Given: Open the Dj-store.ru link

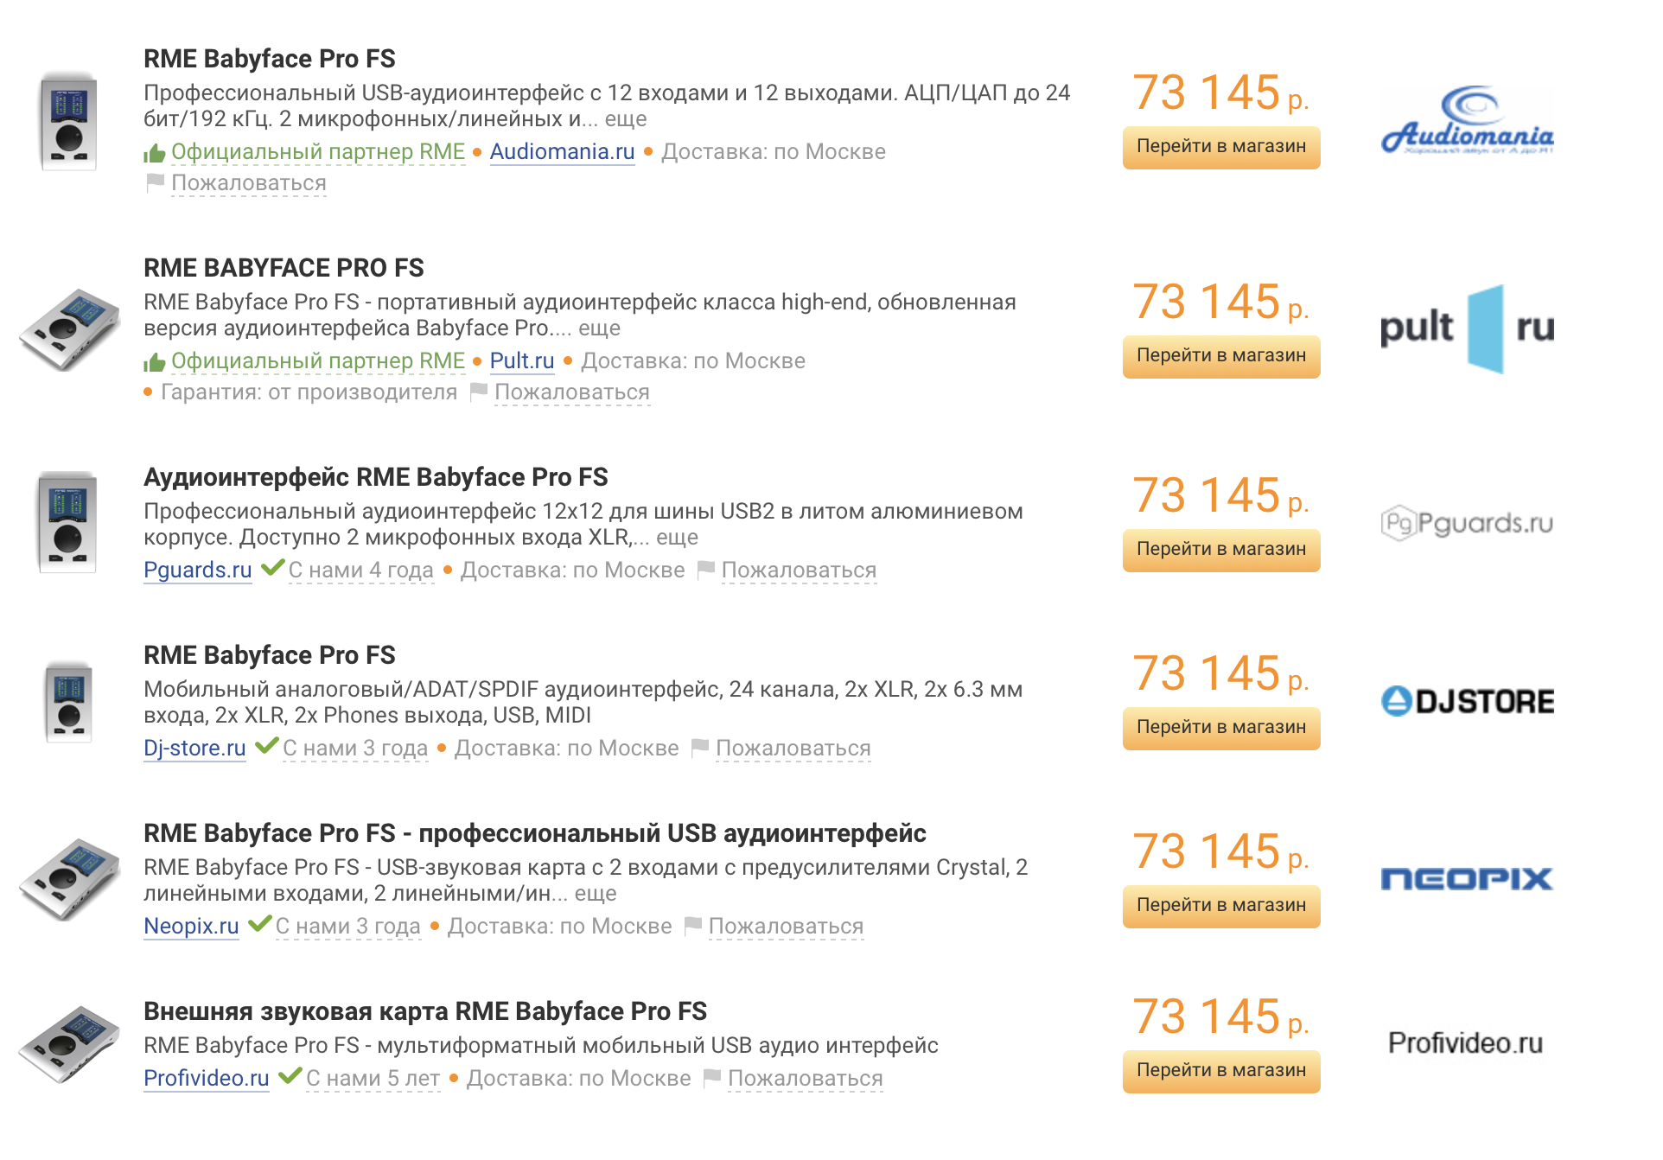Looking at the screenshot, I should pyautogui.click(x=194, y=749).
